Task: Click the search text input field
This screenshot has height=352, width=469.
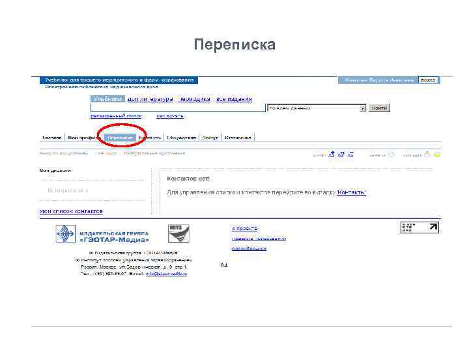Action: [x=178, y=108]
